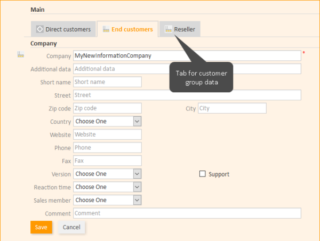Focus the Company name input field
The width and height of the screenshot is (320, 241).
pos(187,55)
